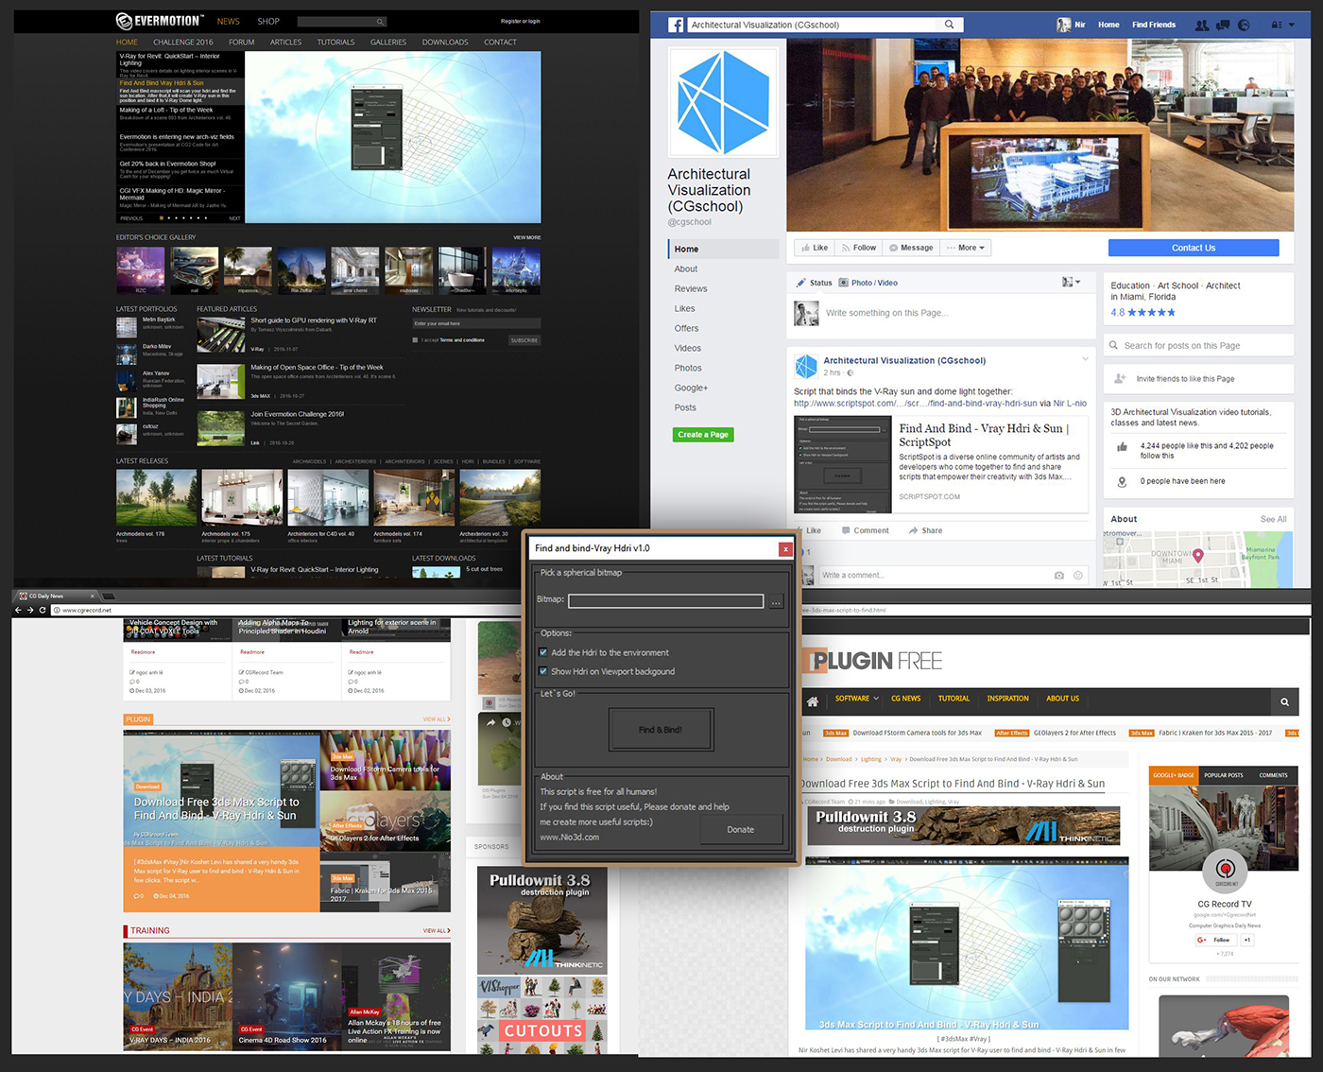Open post options chevron on CGschool post
The image size is (1323, 1072).
(1085, 358)
